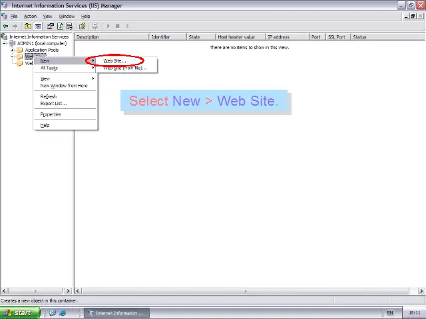Click the Start button
The width and height of the screenshot is (426, 319).
click(x=20, y=313)
